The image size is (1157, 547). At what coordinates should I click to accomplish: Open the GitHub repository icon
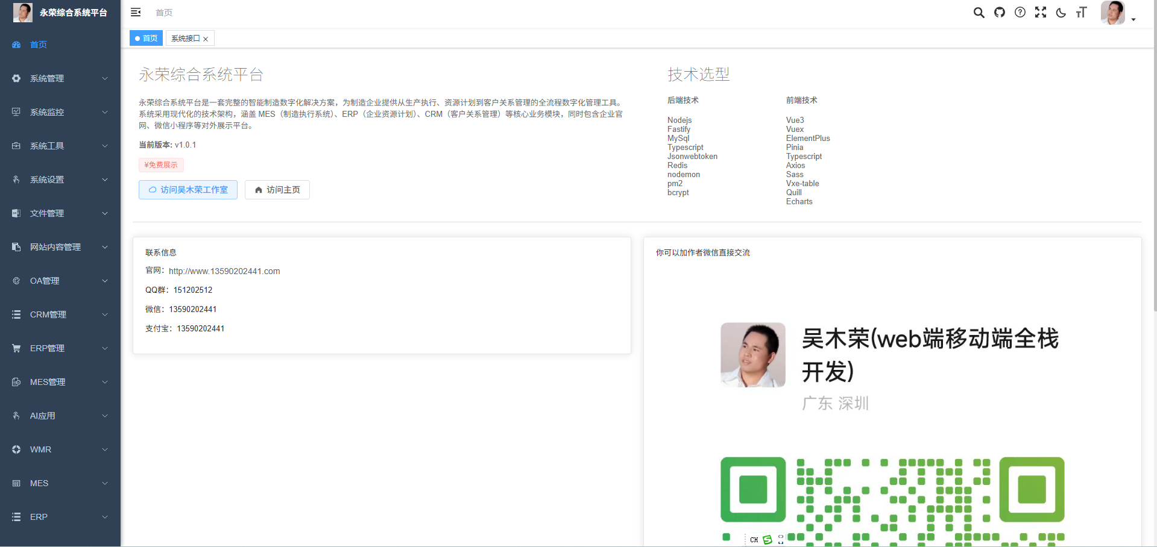pos(1000,12)
